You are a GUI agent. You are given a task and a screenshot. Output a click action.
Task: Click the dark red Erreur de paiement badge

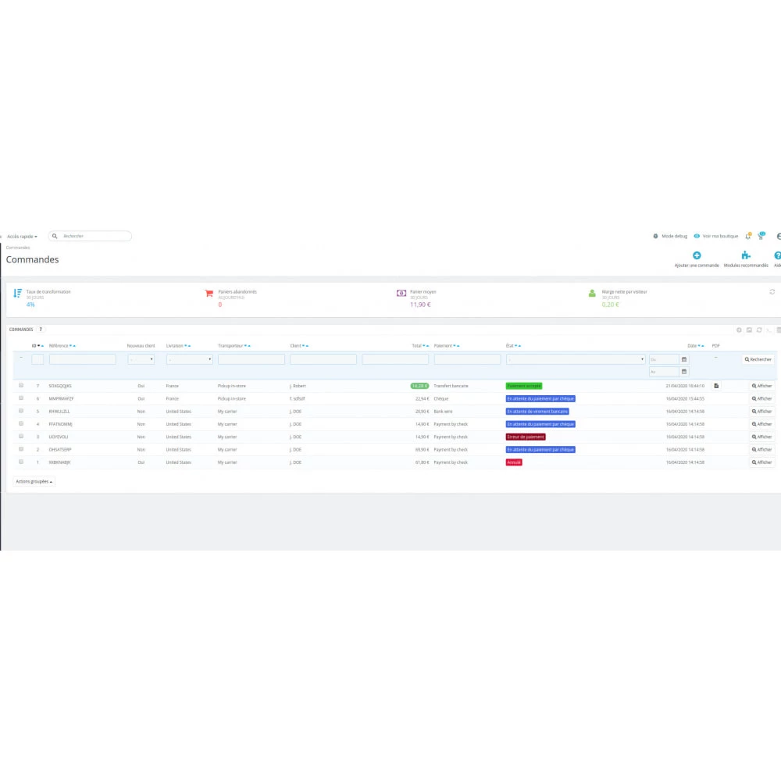(526, 437)
